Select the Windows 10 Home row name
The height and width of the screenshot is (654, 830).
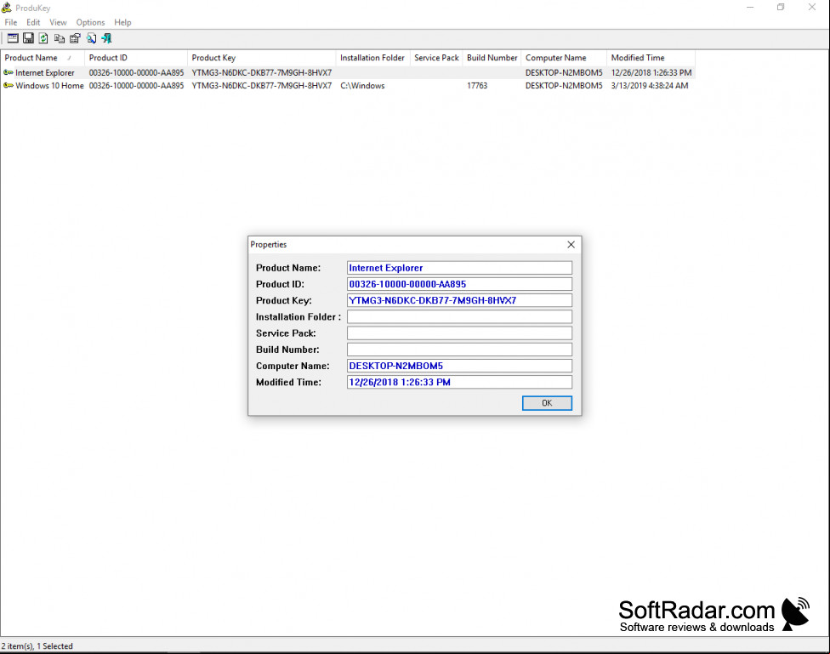point(49,85)
